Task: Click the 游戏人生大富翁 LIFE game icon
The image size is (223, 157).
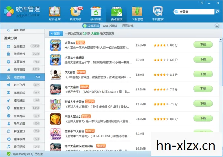Action: point(55,104)
